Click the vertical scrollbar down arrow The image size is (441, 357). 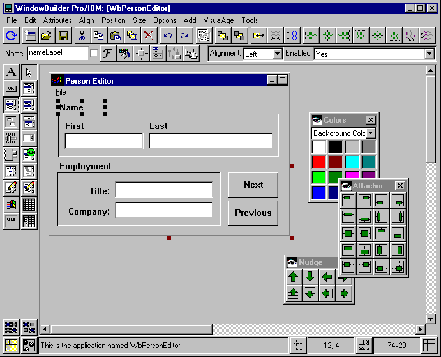(431, 319)
